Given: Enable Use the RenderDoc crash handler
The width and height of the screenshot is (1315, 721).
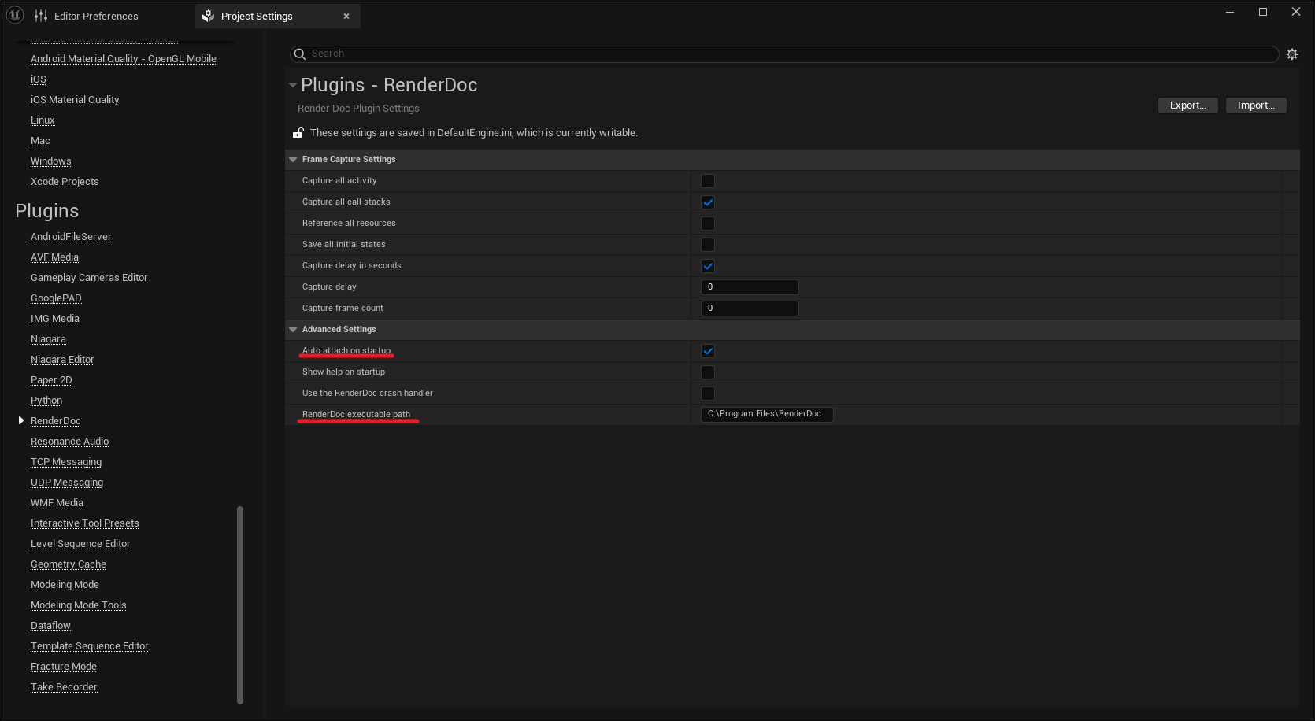Looking at the screenshot, I should pos(708,394).
